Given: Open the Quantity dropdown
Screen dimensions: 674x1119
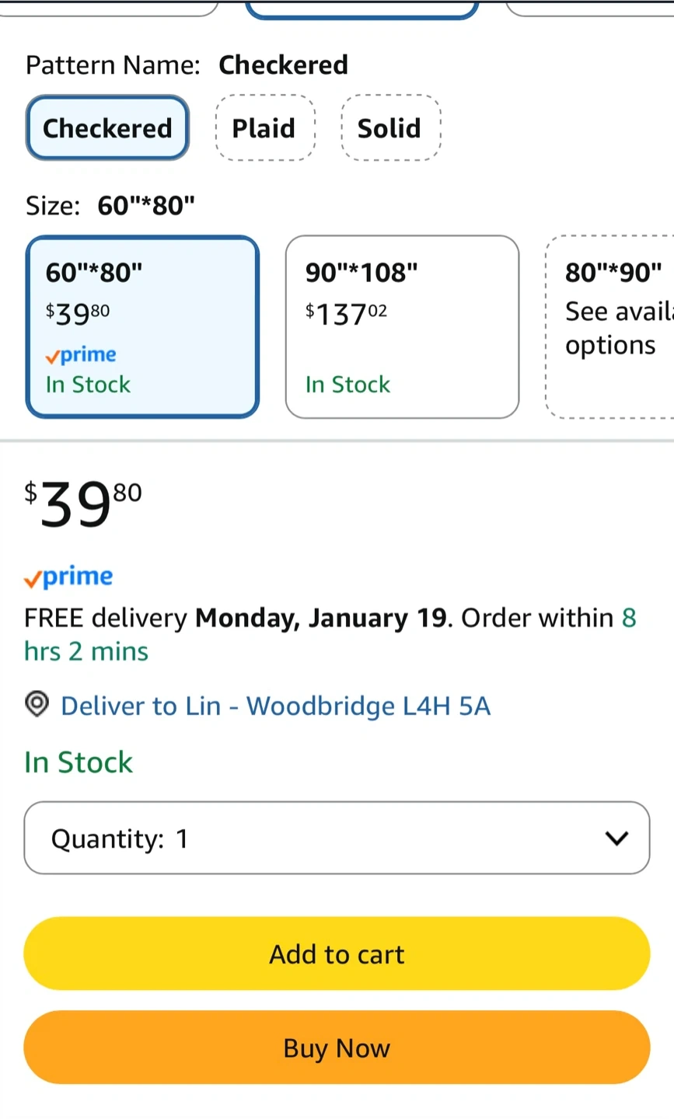Looking at the screenshot, I should point(337,838).
